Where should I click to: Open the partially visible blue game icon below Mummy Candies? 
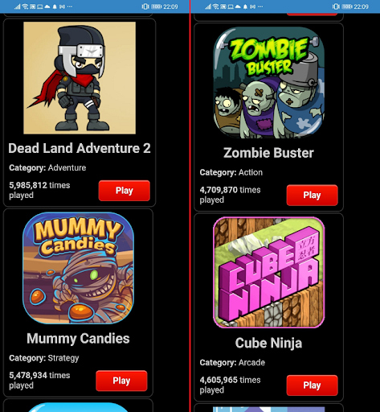pos(78,407)
